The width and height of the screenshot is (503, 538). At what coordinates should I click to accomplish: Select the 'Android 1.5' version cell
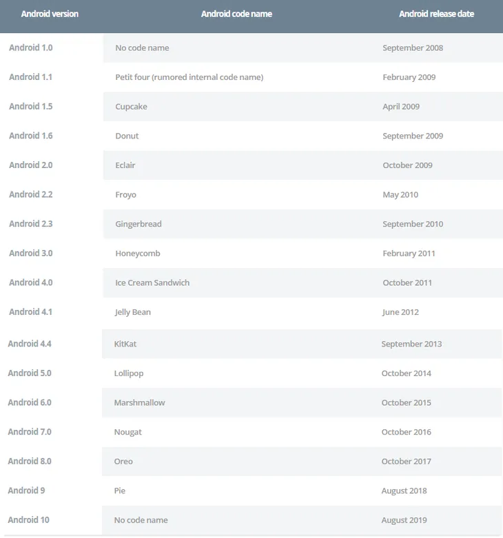click(31, 106)
